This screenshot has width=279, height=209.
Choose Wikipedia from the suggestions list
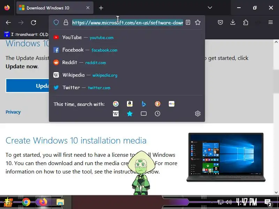[127, 75]
